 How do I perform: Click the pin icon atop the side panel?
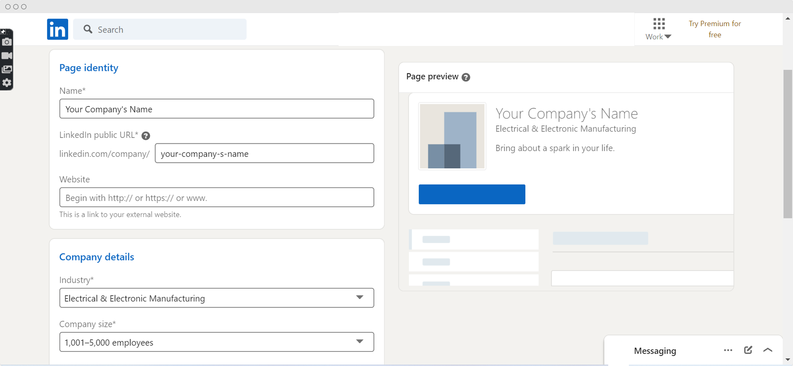coord(3,32)
